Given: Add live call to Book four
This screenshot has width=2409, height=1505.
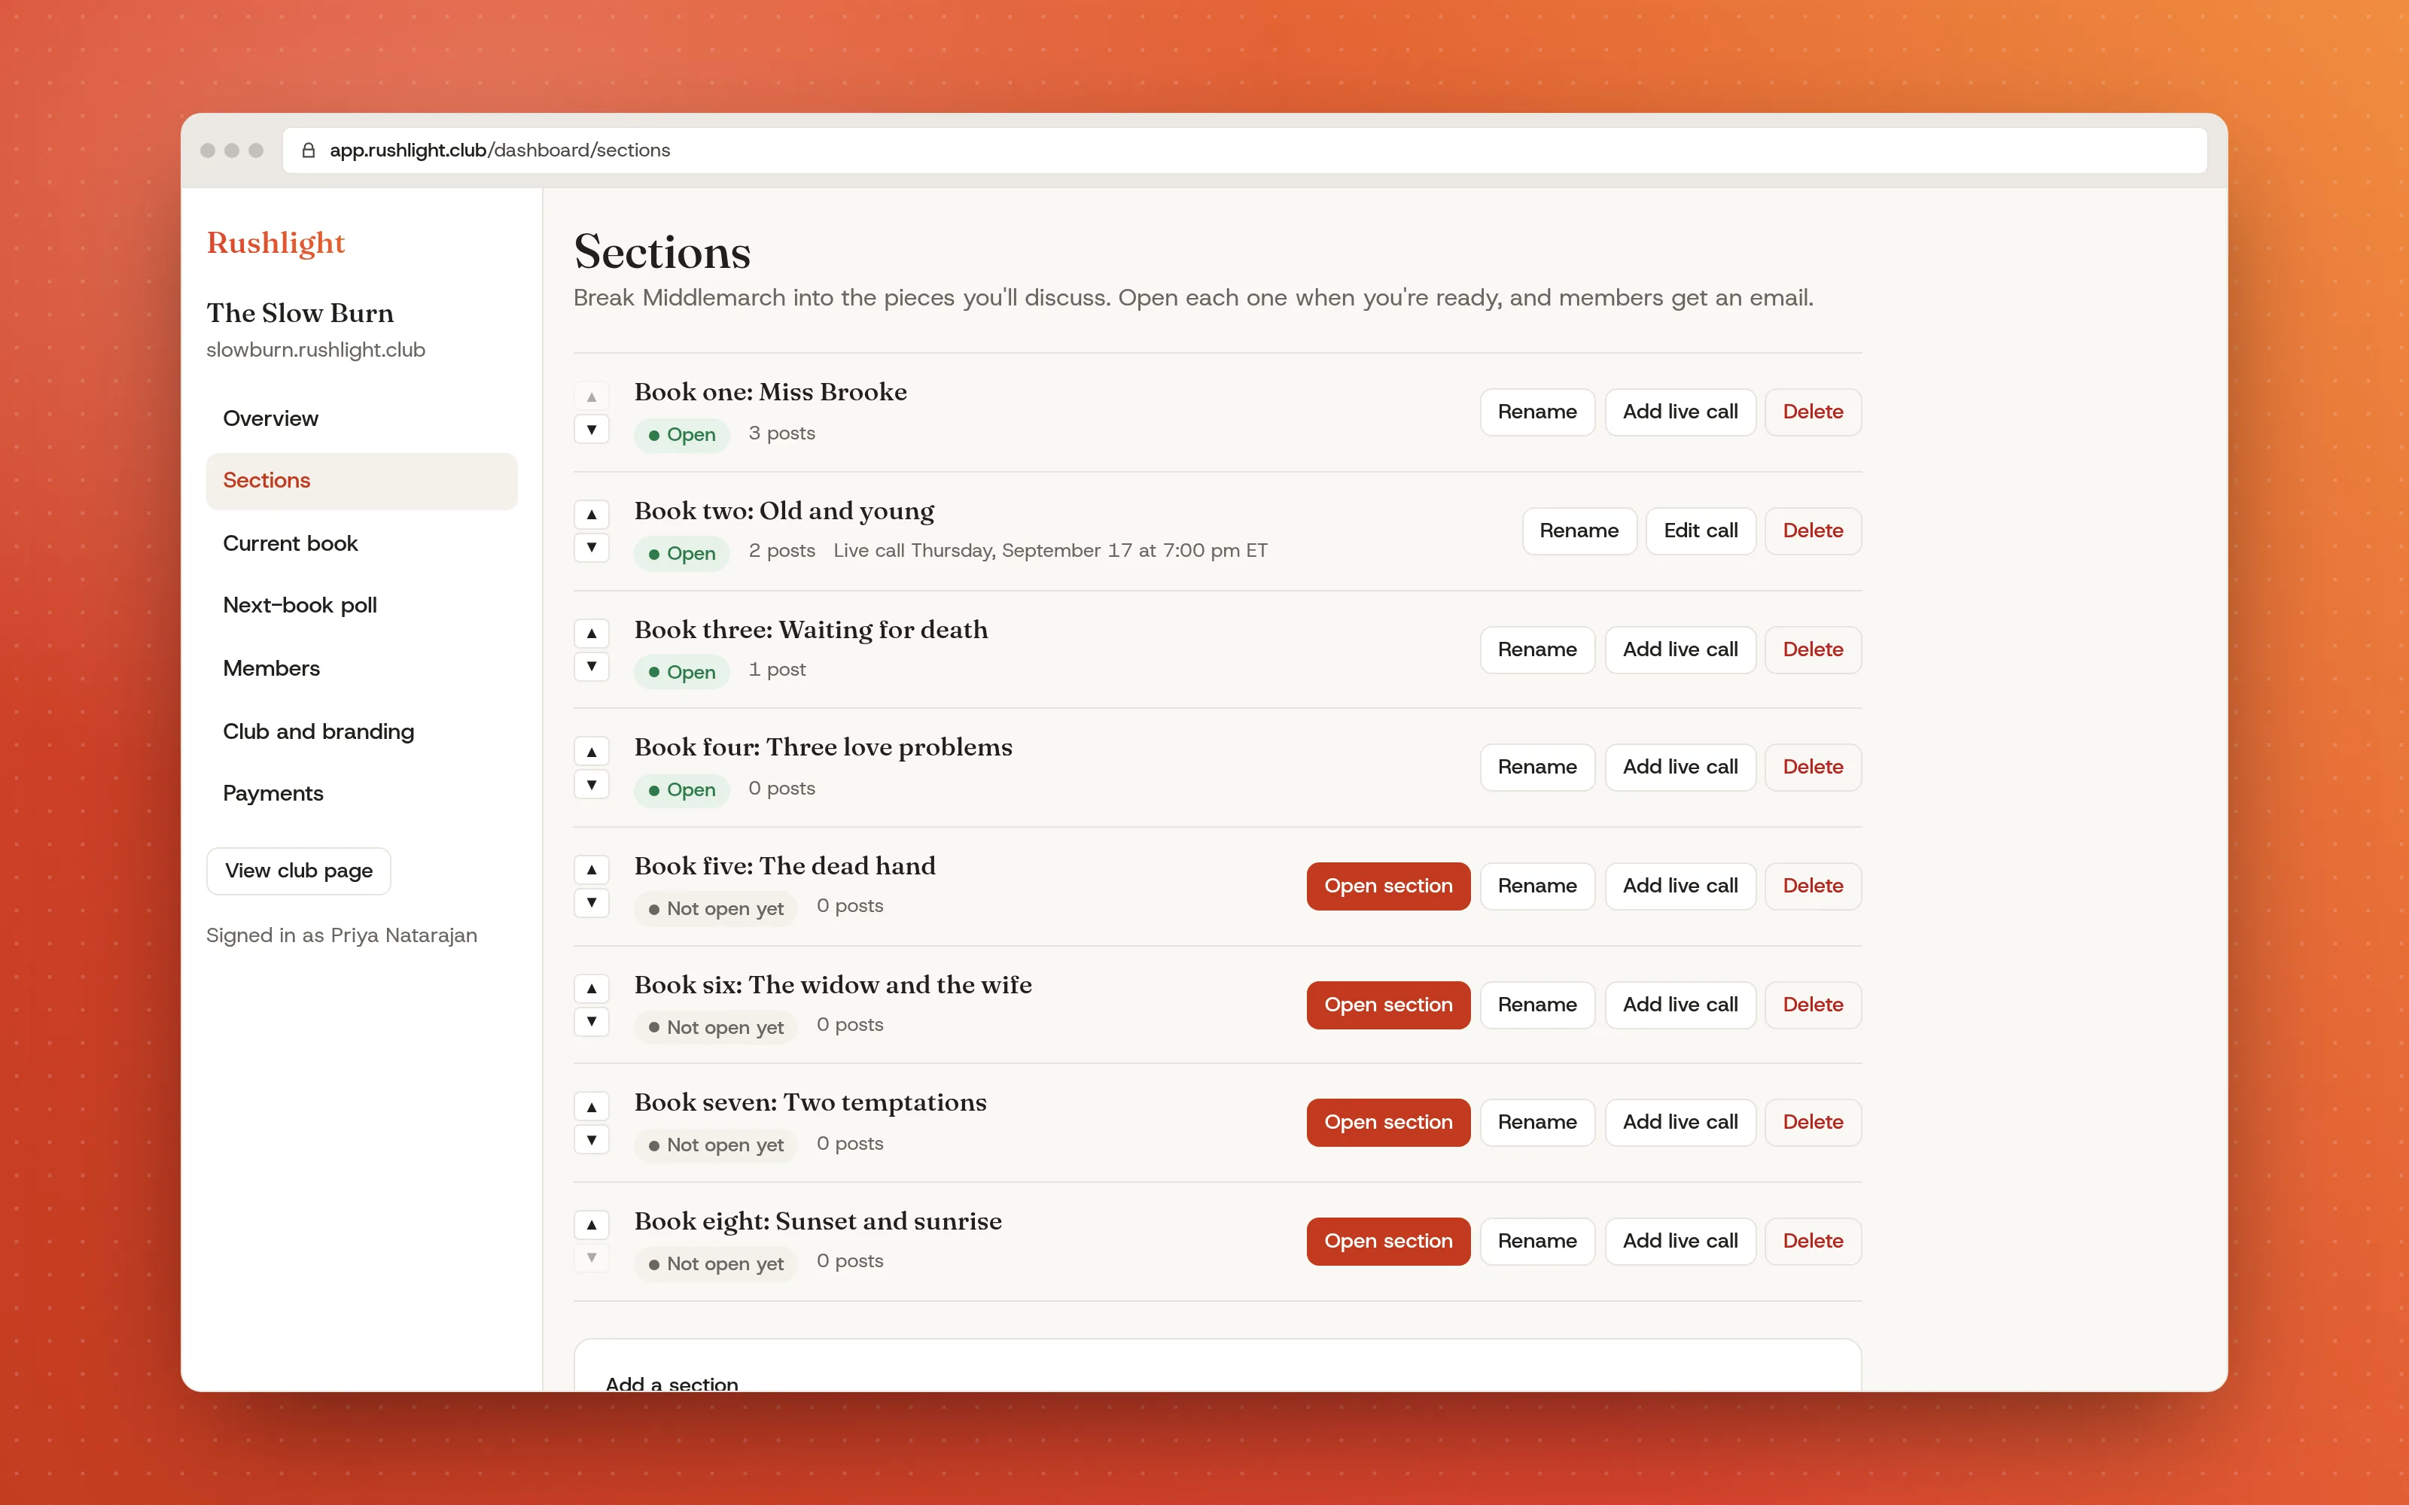Looking at the screenshot, I should coord(1680,768).
